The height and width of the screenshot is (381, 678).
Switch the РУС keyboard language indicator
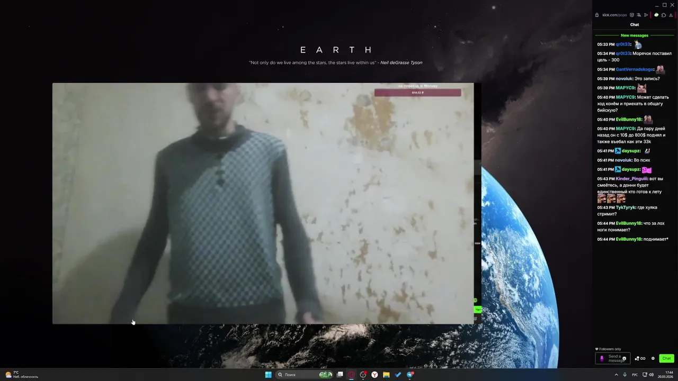point(635,375)
